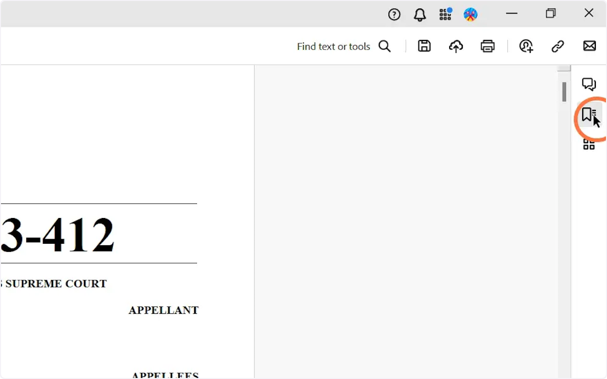Screen dimensions: 607x379
Task: Minimize the Acrobat window
Action: click(512, 14)
